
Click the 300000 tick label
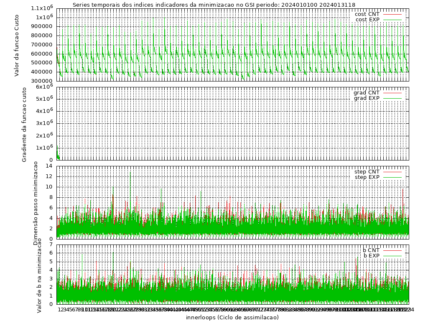coord(41,81)
